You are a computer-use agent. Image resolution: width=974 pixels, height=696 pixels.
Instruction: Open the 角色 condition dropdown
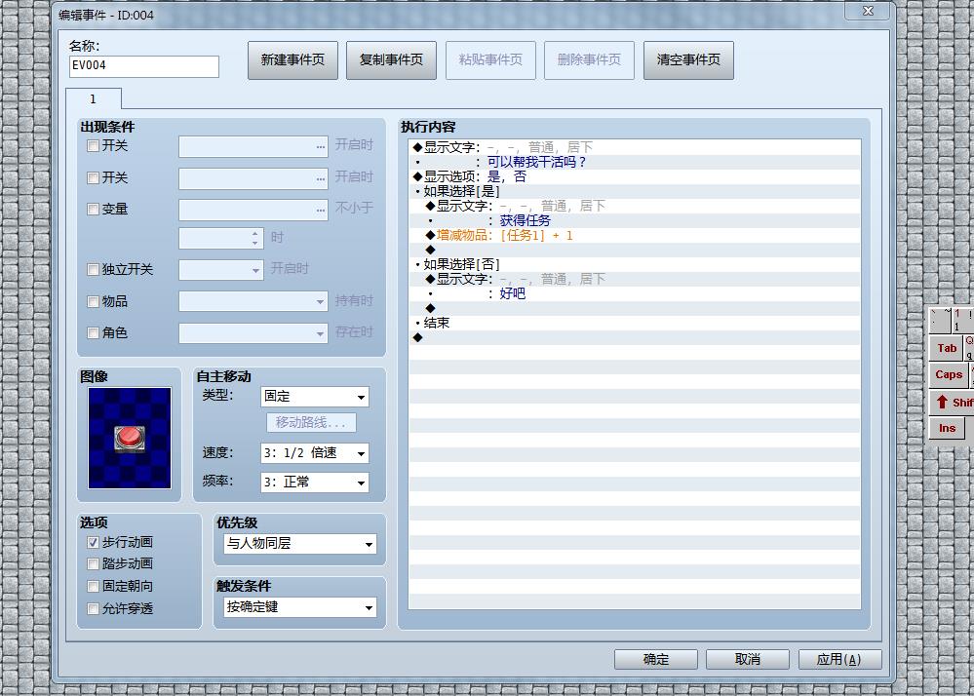point(253,333)
